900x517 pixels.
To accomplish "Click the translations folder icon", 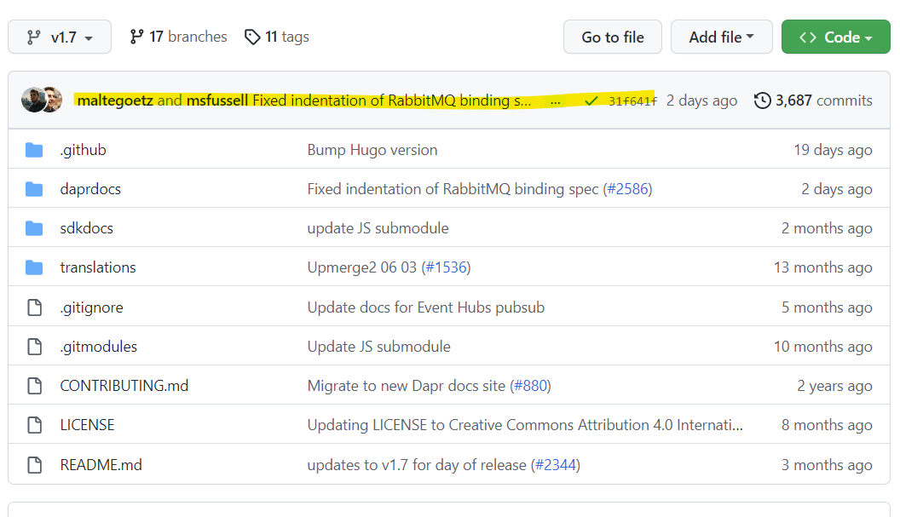I will click(34, 267).
